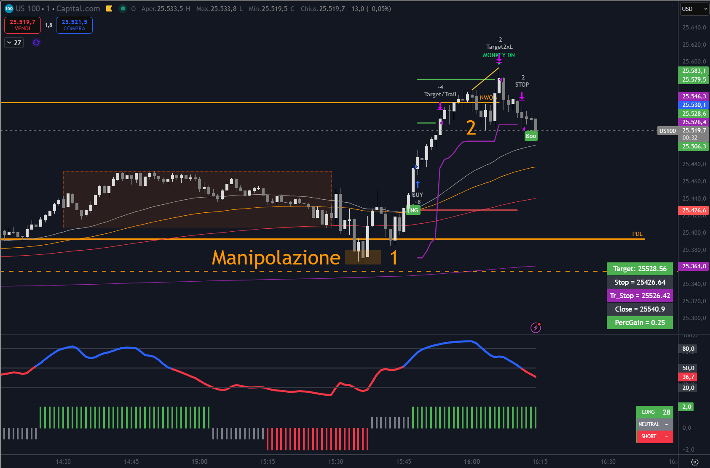Collapse the indicator legend showing 27
This screenshot has height=468, width=710.
14,42
